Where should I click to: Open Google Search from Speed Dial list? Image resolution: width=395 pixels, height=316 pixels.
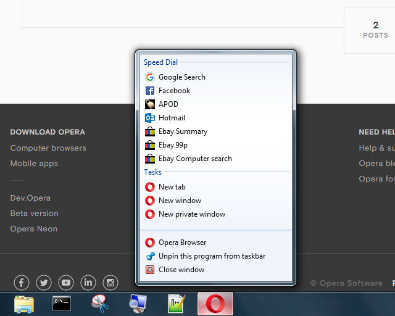[215, 77]
